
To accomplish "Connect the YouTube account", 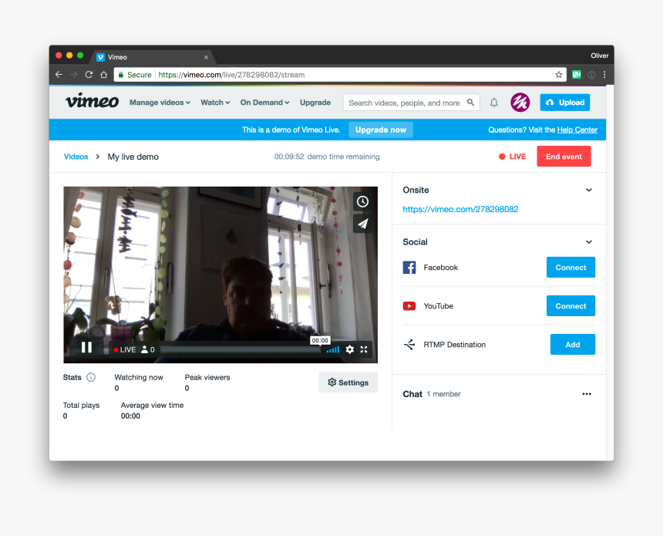I will [570, 306].
